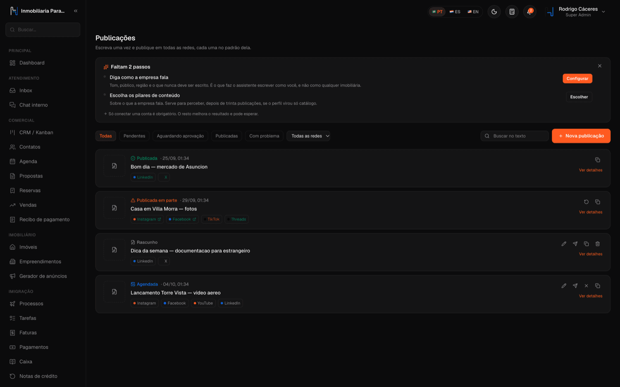Image resolution: width=620 pixels, height=387 pixels.
Task: Click the Configurar button
Action: [577, 78]
